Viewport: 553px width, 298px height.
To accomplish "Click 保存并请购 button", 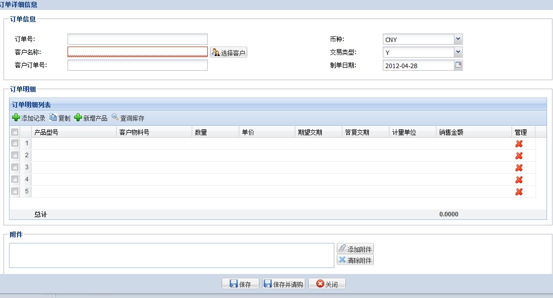I will pyautogui.click(x=284, y=284).
